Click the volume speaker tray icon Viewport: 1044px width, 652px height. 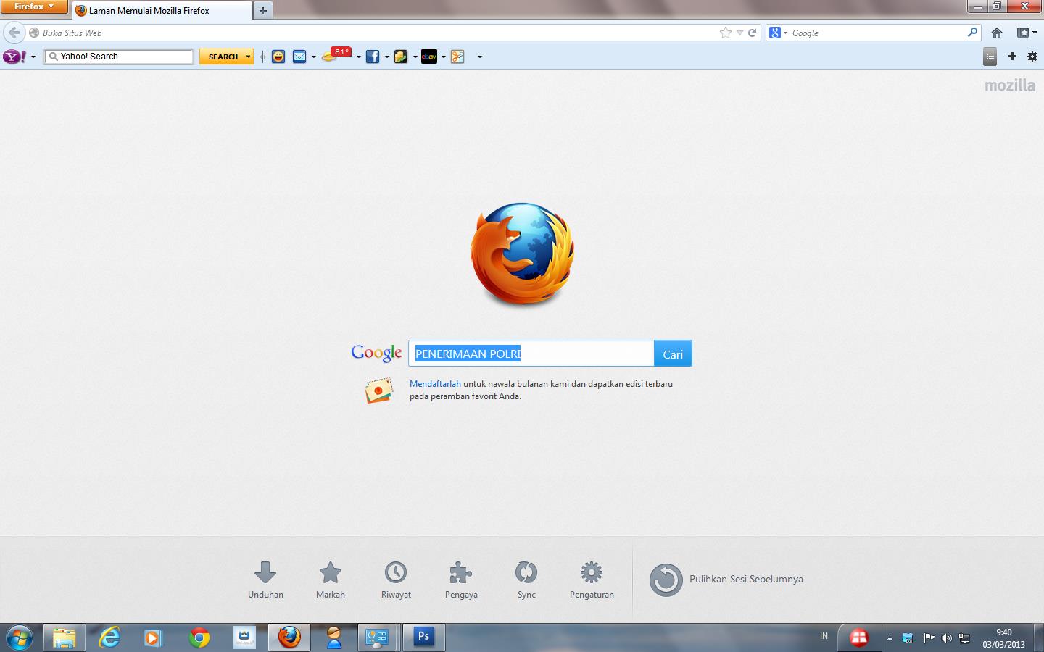click(946, 638)
